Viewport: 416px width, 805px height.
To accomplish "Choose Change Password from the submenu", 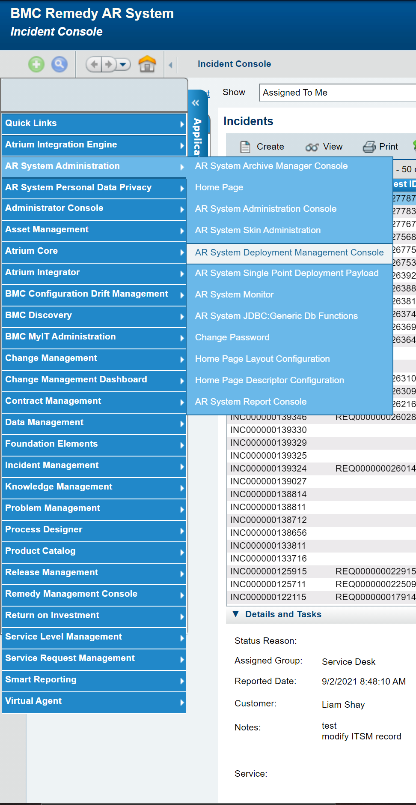I will point(232,337).
